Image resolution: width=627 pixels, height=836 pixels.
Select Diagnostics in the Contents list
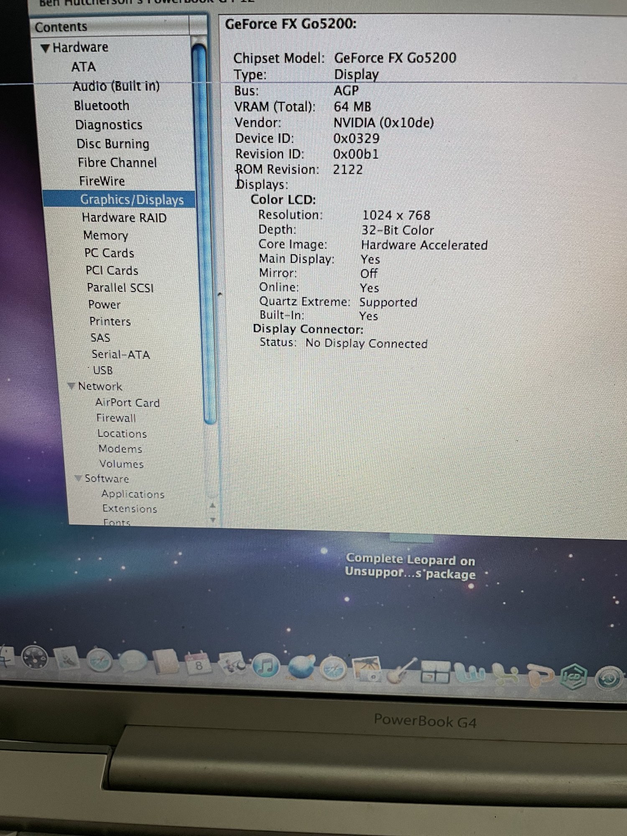[109, 125]
